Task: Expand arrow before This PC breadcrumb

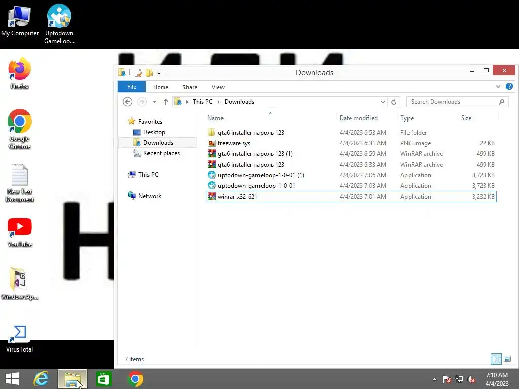Action: 187,102
